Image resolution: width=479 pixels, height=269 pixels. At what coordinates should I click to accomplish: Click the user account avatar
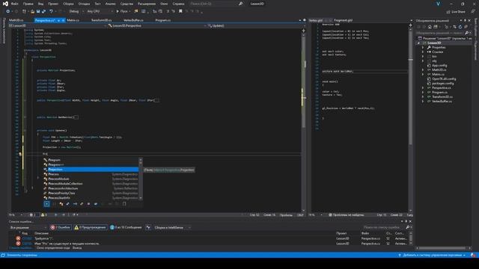point(438,4)
